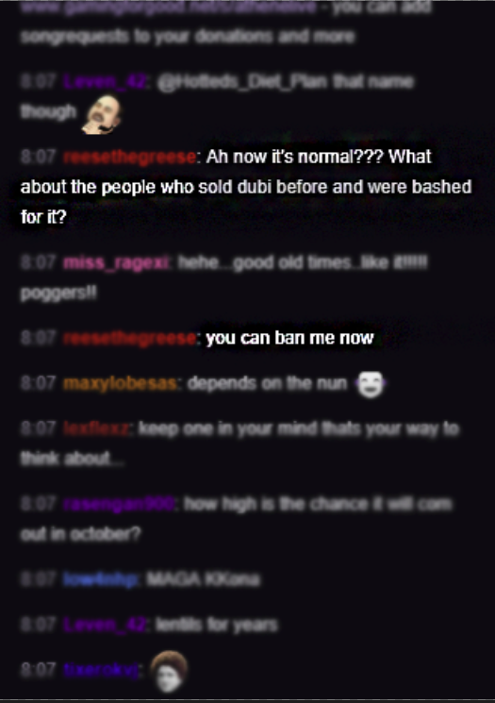The width and height of the screenshot is (495, 703).
Task: Click the blue username before "MAGA KKona"
Action: 101,579
